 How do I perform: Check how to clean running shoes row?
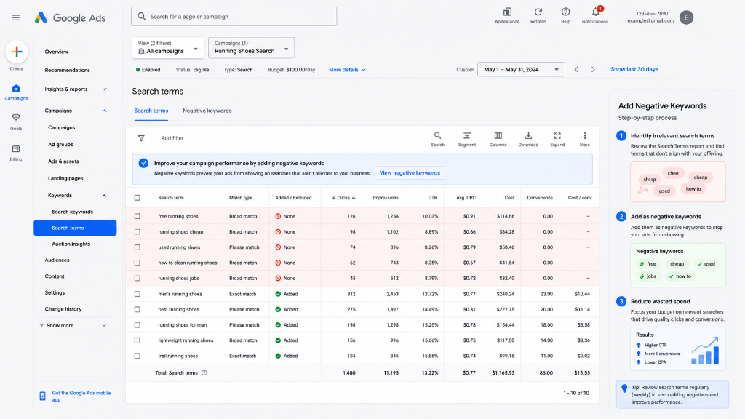pos(138,263)
